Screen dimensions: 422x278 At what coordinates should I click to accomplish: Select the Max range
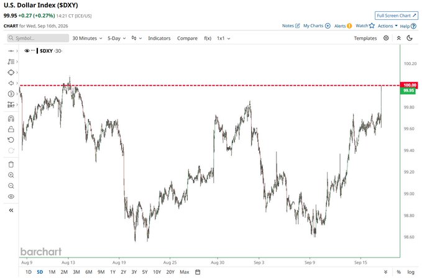185,272
